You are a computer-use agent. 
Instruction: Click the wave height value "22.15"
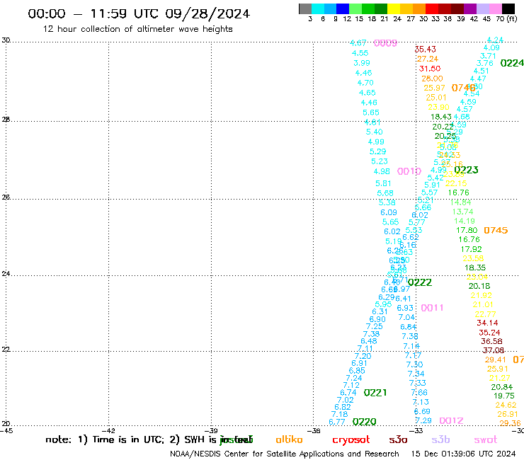(456, 183)
